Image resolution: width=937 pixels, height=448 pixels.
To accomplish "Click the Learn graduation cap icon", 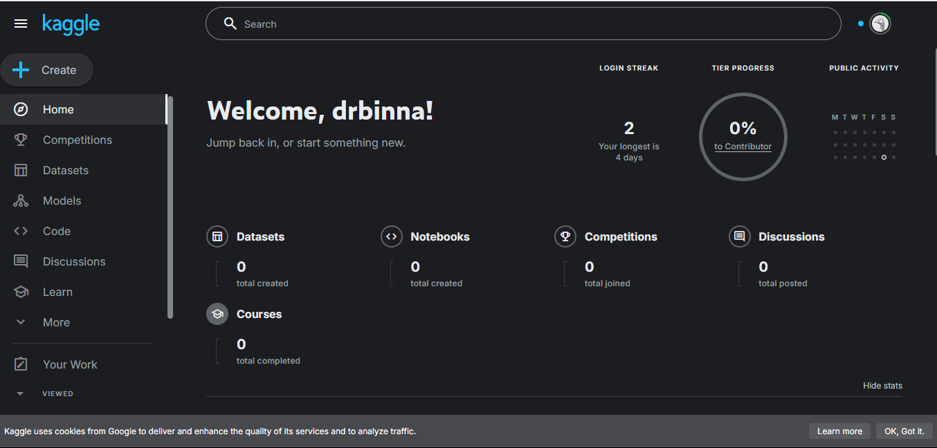I will 21,292.
